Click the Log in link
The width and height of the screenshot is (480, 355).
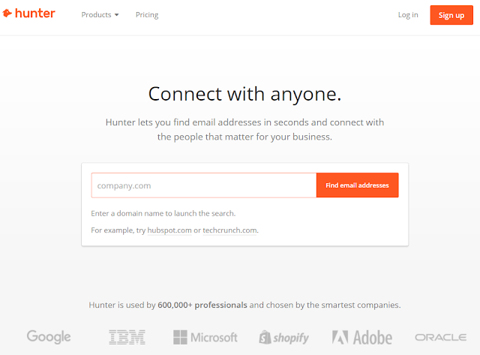pos(408,15)
